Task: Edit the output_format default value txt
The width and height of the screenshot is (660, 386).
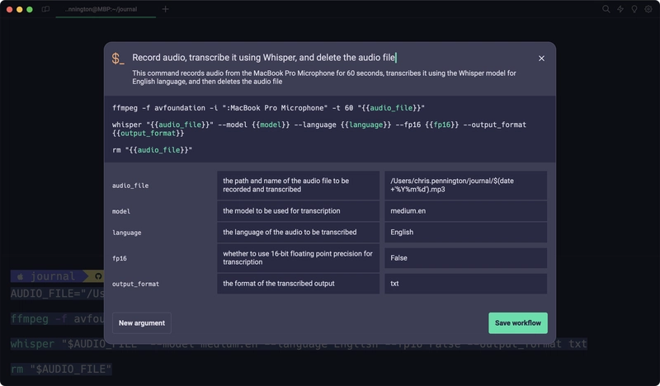Action: [465, 284]
